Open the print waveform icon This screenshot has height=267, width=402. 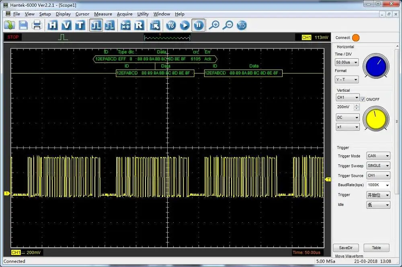[37, 25]
